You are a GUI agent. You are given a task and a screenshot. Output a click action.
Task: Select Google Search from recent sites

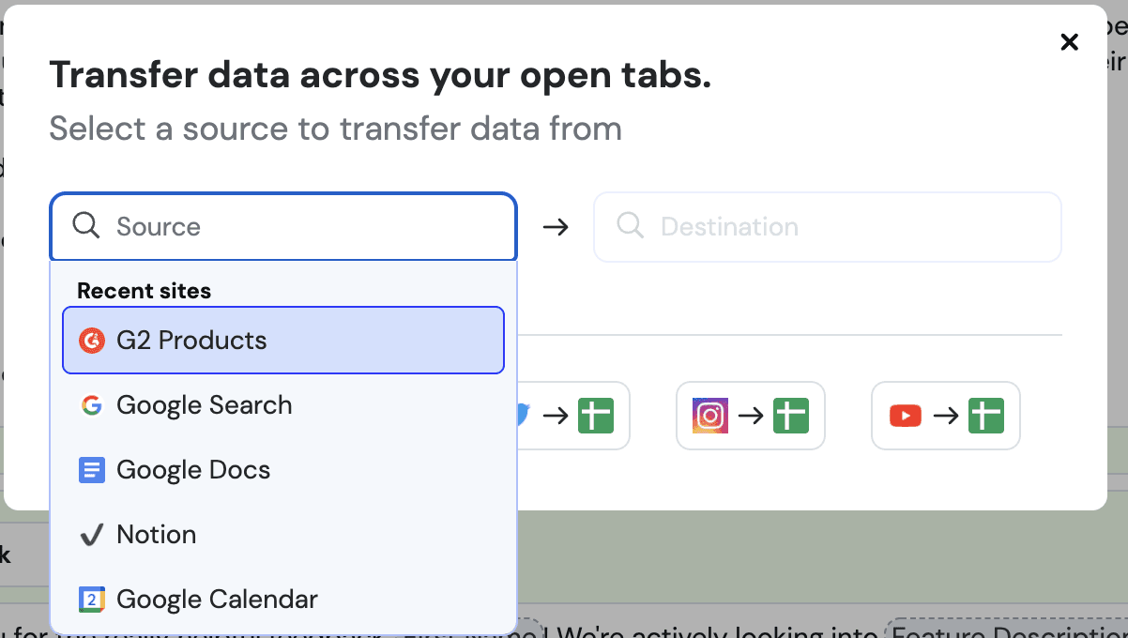204,405
